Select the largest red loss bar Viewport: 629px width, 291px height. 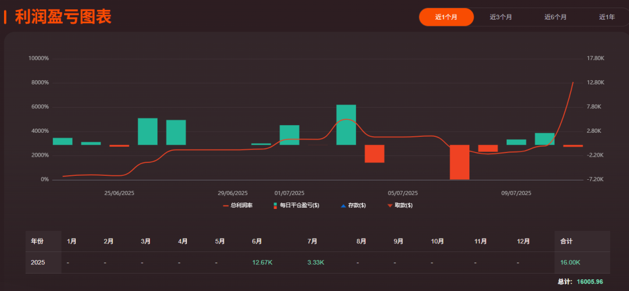[460, 162]
